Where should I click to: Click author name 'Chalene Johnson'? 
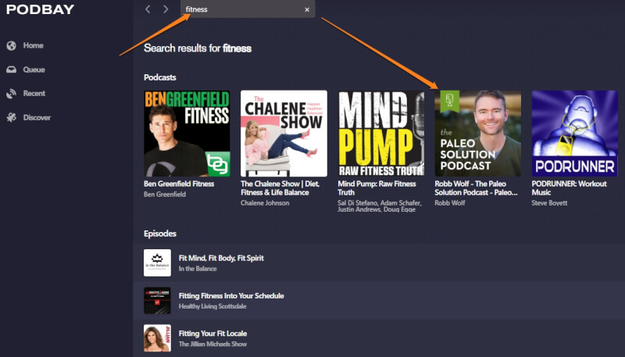pos(265,203)
